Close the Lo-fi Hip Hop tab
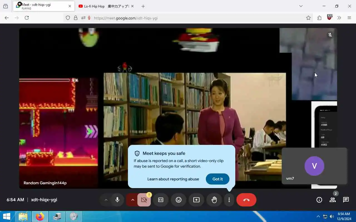Viewport: 356px width, 222px height. pyautogui.click(x=132, y=6)
